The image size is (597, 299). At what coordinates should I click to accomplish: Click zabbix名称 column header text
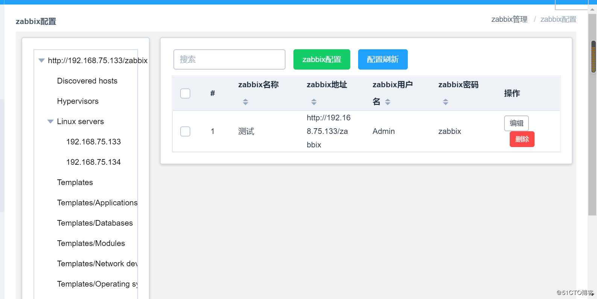tap(258, 85)
